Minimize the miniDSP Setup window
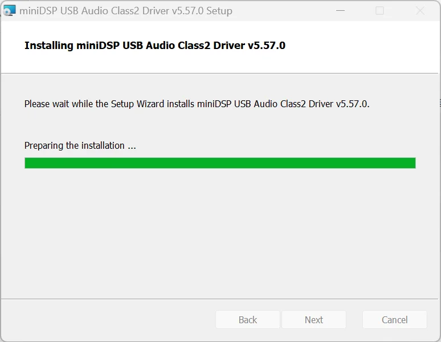This screenshot has height=342, width=441. (340, 11)
